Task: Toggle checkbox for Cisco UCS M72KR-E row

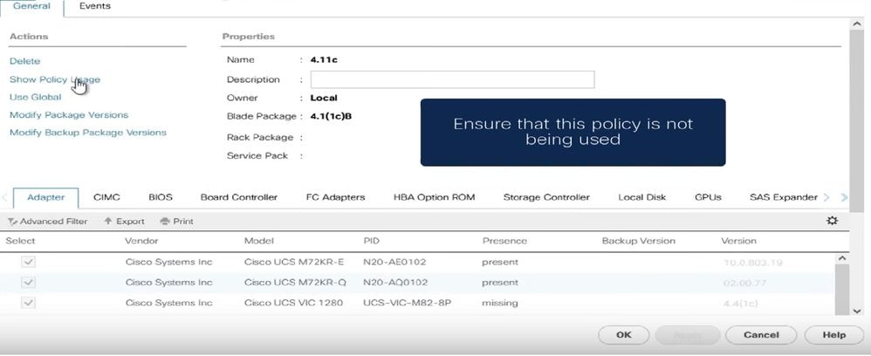Action: point(28,262)
